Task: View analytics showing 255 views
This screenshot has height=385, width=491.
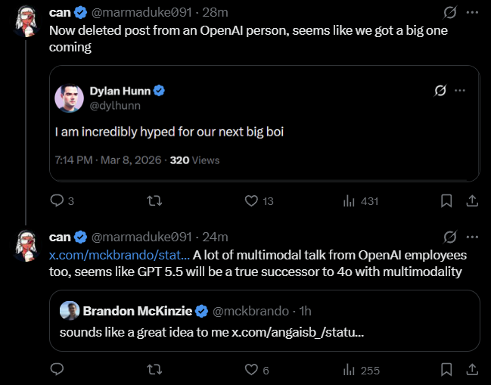Action: click(350, 370)
